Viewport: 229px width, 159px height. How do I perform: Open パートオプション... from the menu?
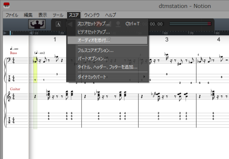coord(107,59)
